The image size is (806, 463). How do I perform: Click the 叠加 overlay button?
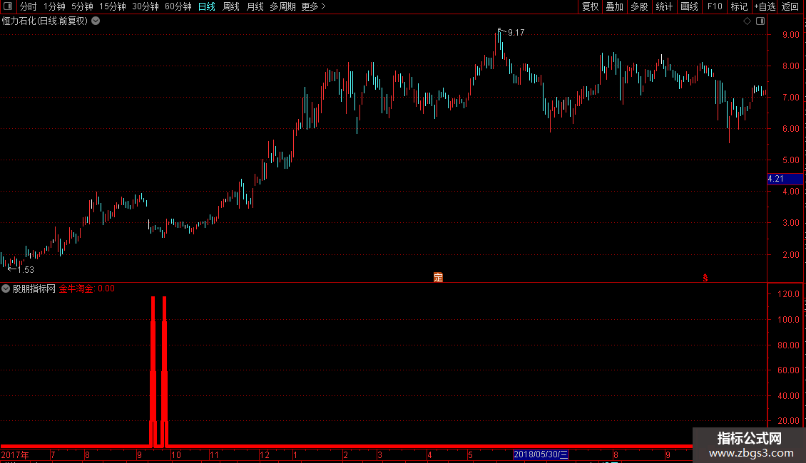615,6
